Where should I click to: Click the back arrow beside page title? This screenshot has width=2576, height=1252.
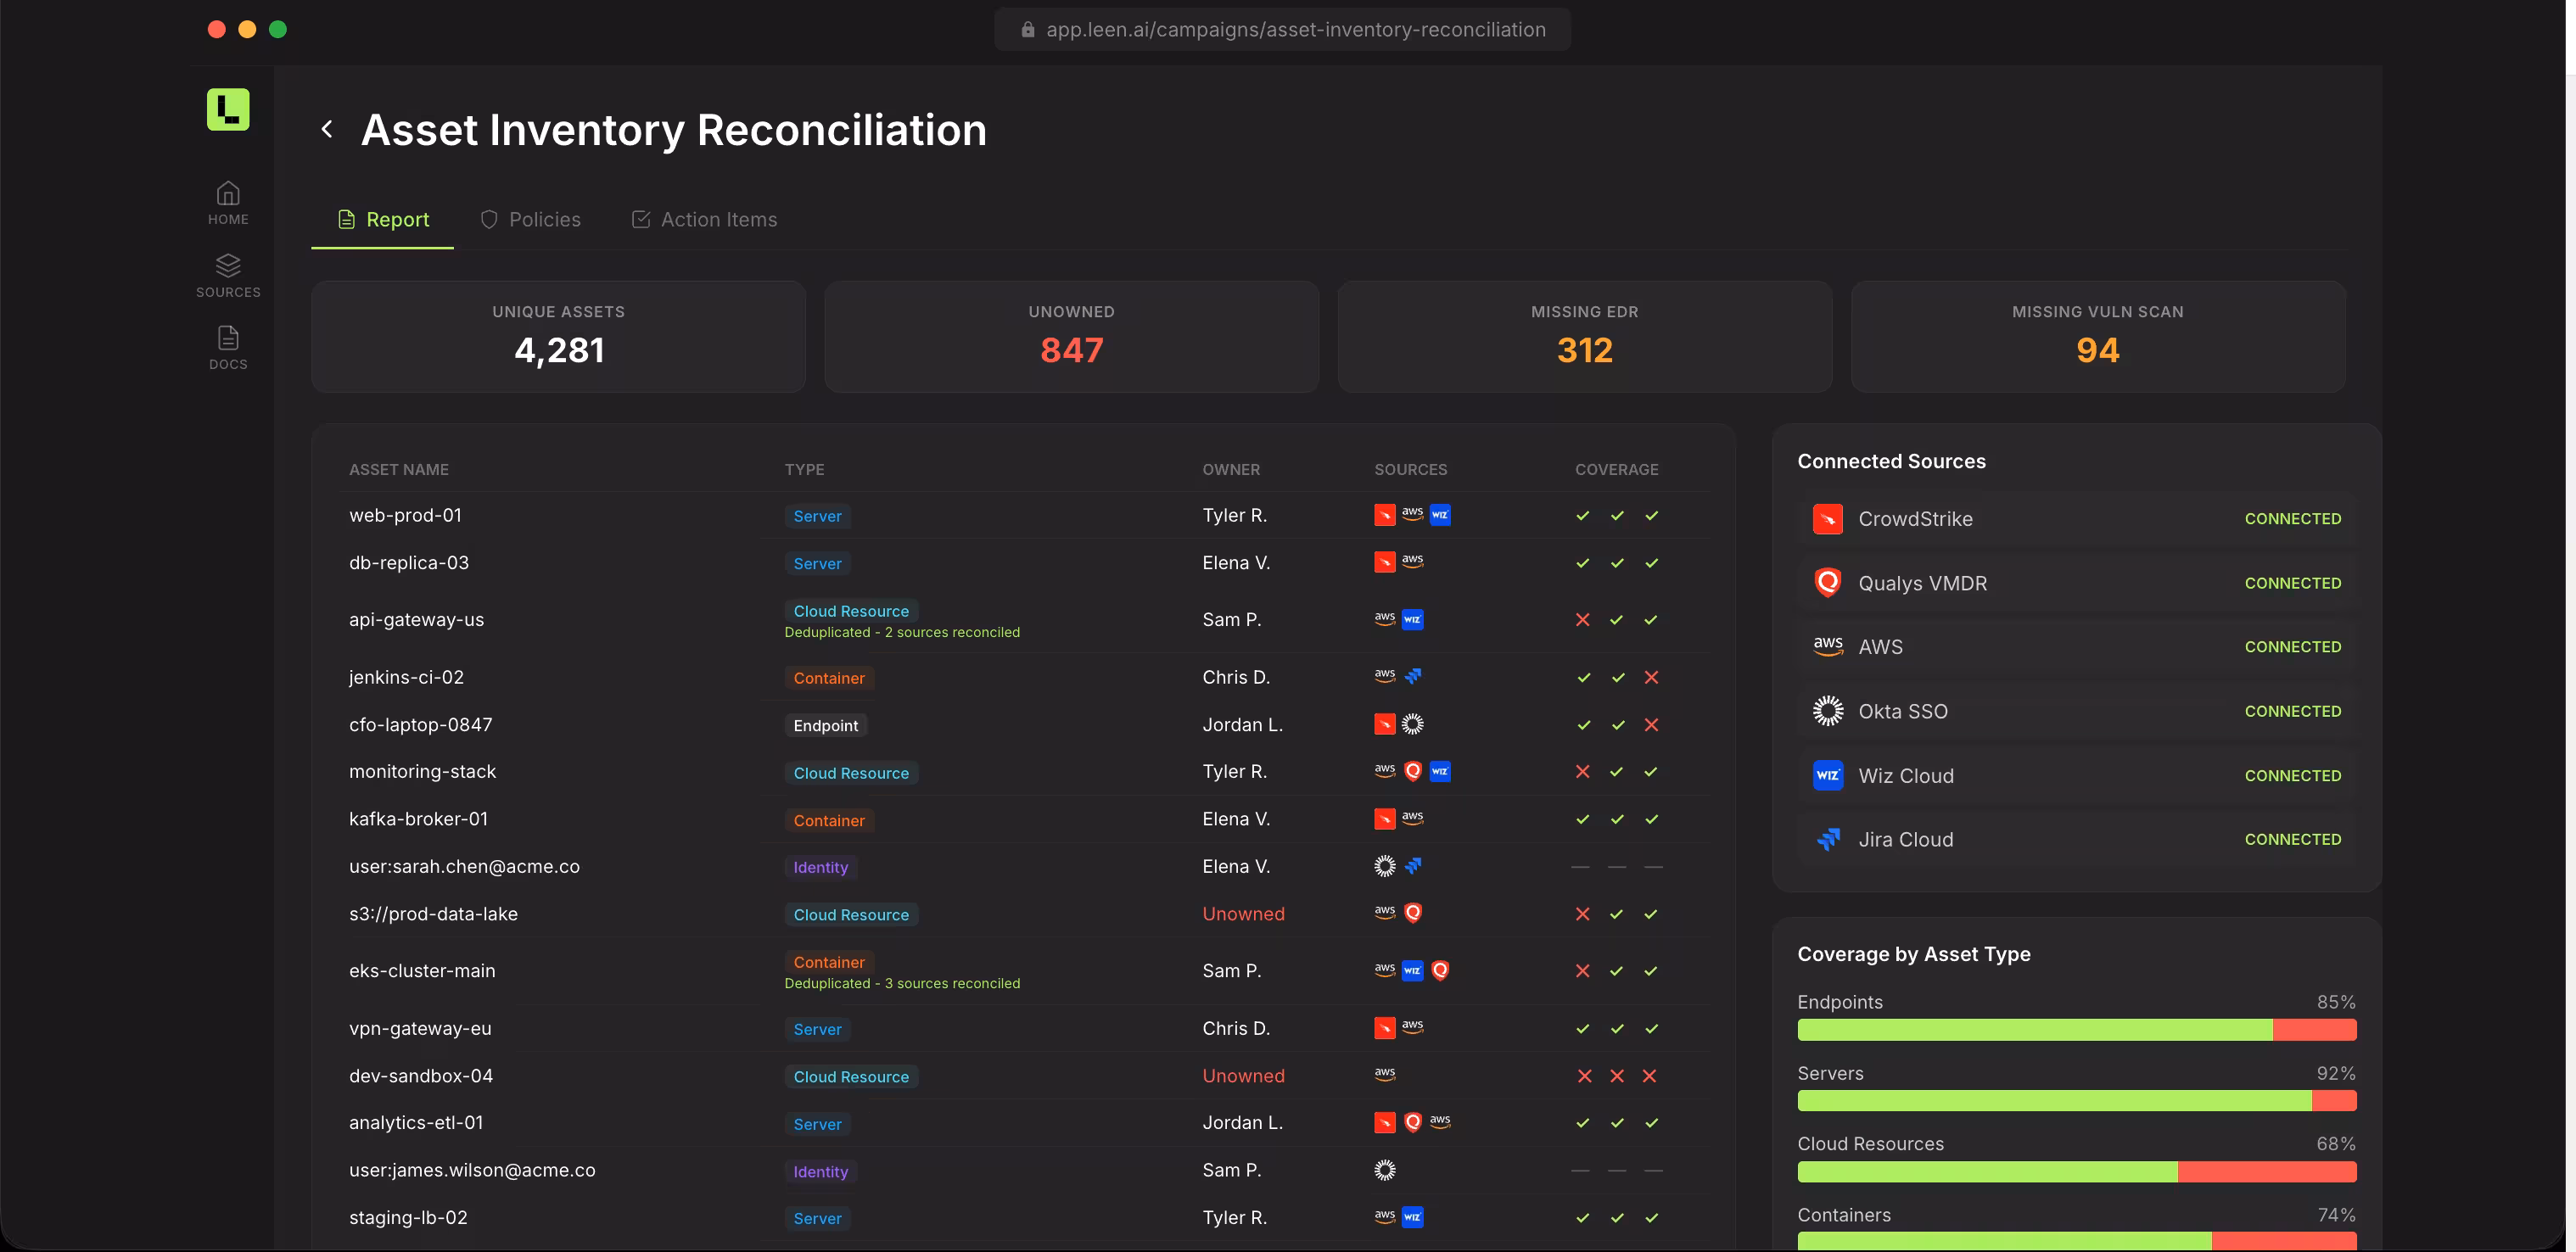(x=327, y=129)
